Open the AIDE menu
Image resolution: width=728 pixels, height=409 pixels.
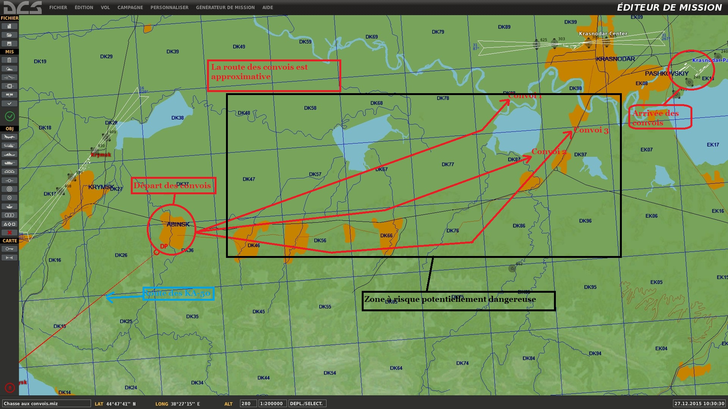coord(268,8)
